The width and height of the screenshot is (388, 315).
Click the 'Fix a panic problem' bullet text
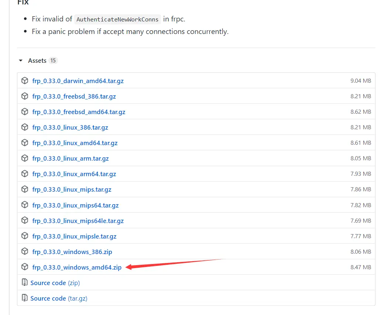130,32
